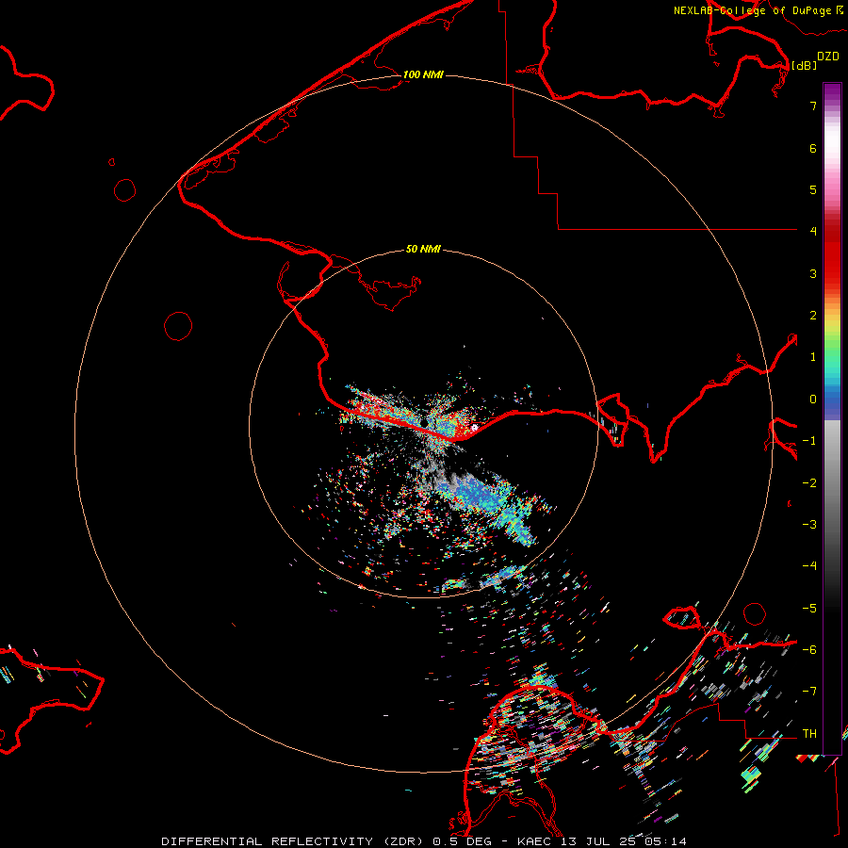Select the -7 label on the dB scale
848x848 pixels.
(809, 692)
